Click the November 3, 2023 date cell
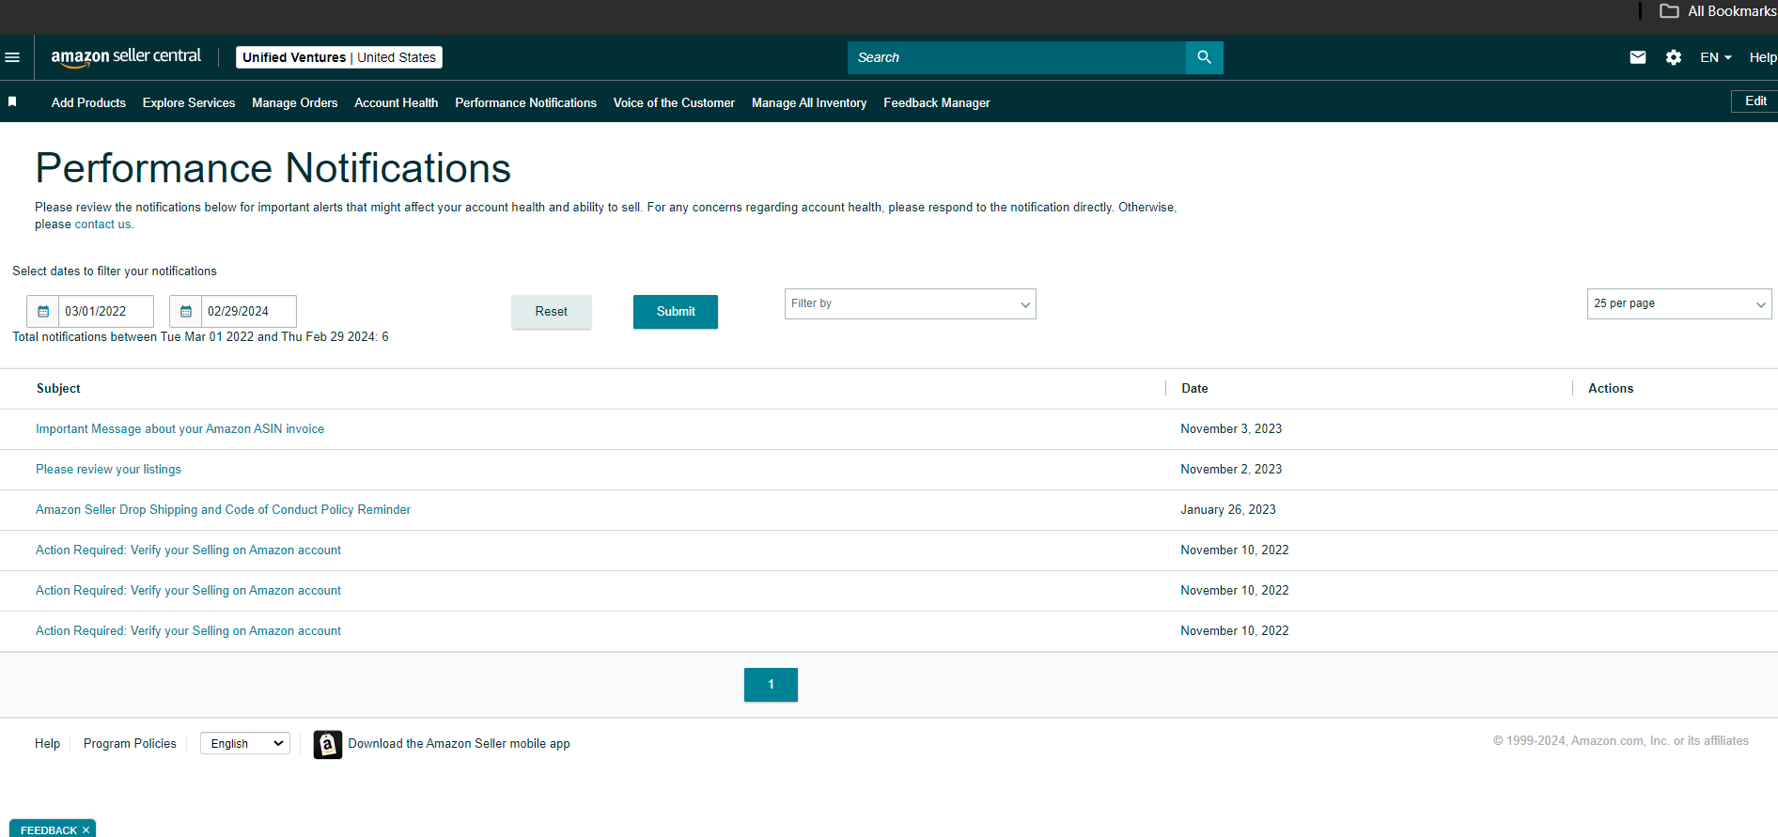The width and height of the screenshot is (1778, 837). [1231, 429]
